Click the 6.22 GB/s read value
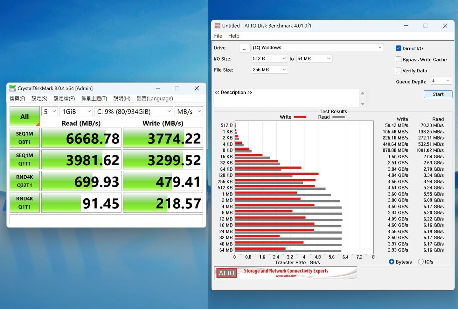The height and width of the screenshot is (309, 458). 434,219
